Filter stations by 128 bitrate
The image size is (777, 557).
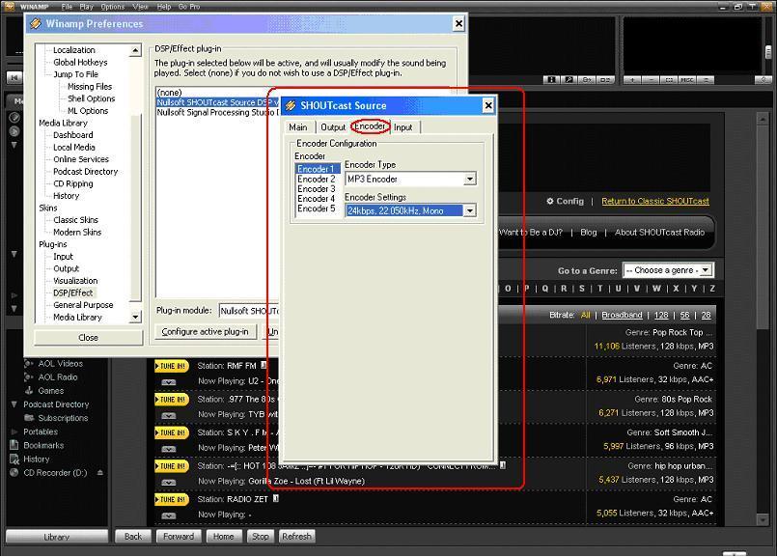661,315
